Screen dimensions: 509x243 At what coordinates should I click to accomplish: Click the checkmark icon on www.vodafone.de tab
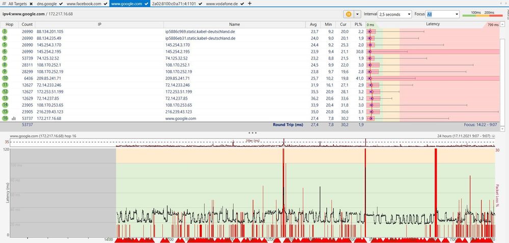click(x=243, y=4)
